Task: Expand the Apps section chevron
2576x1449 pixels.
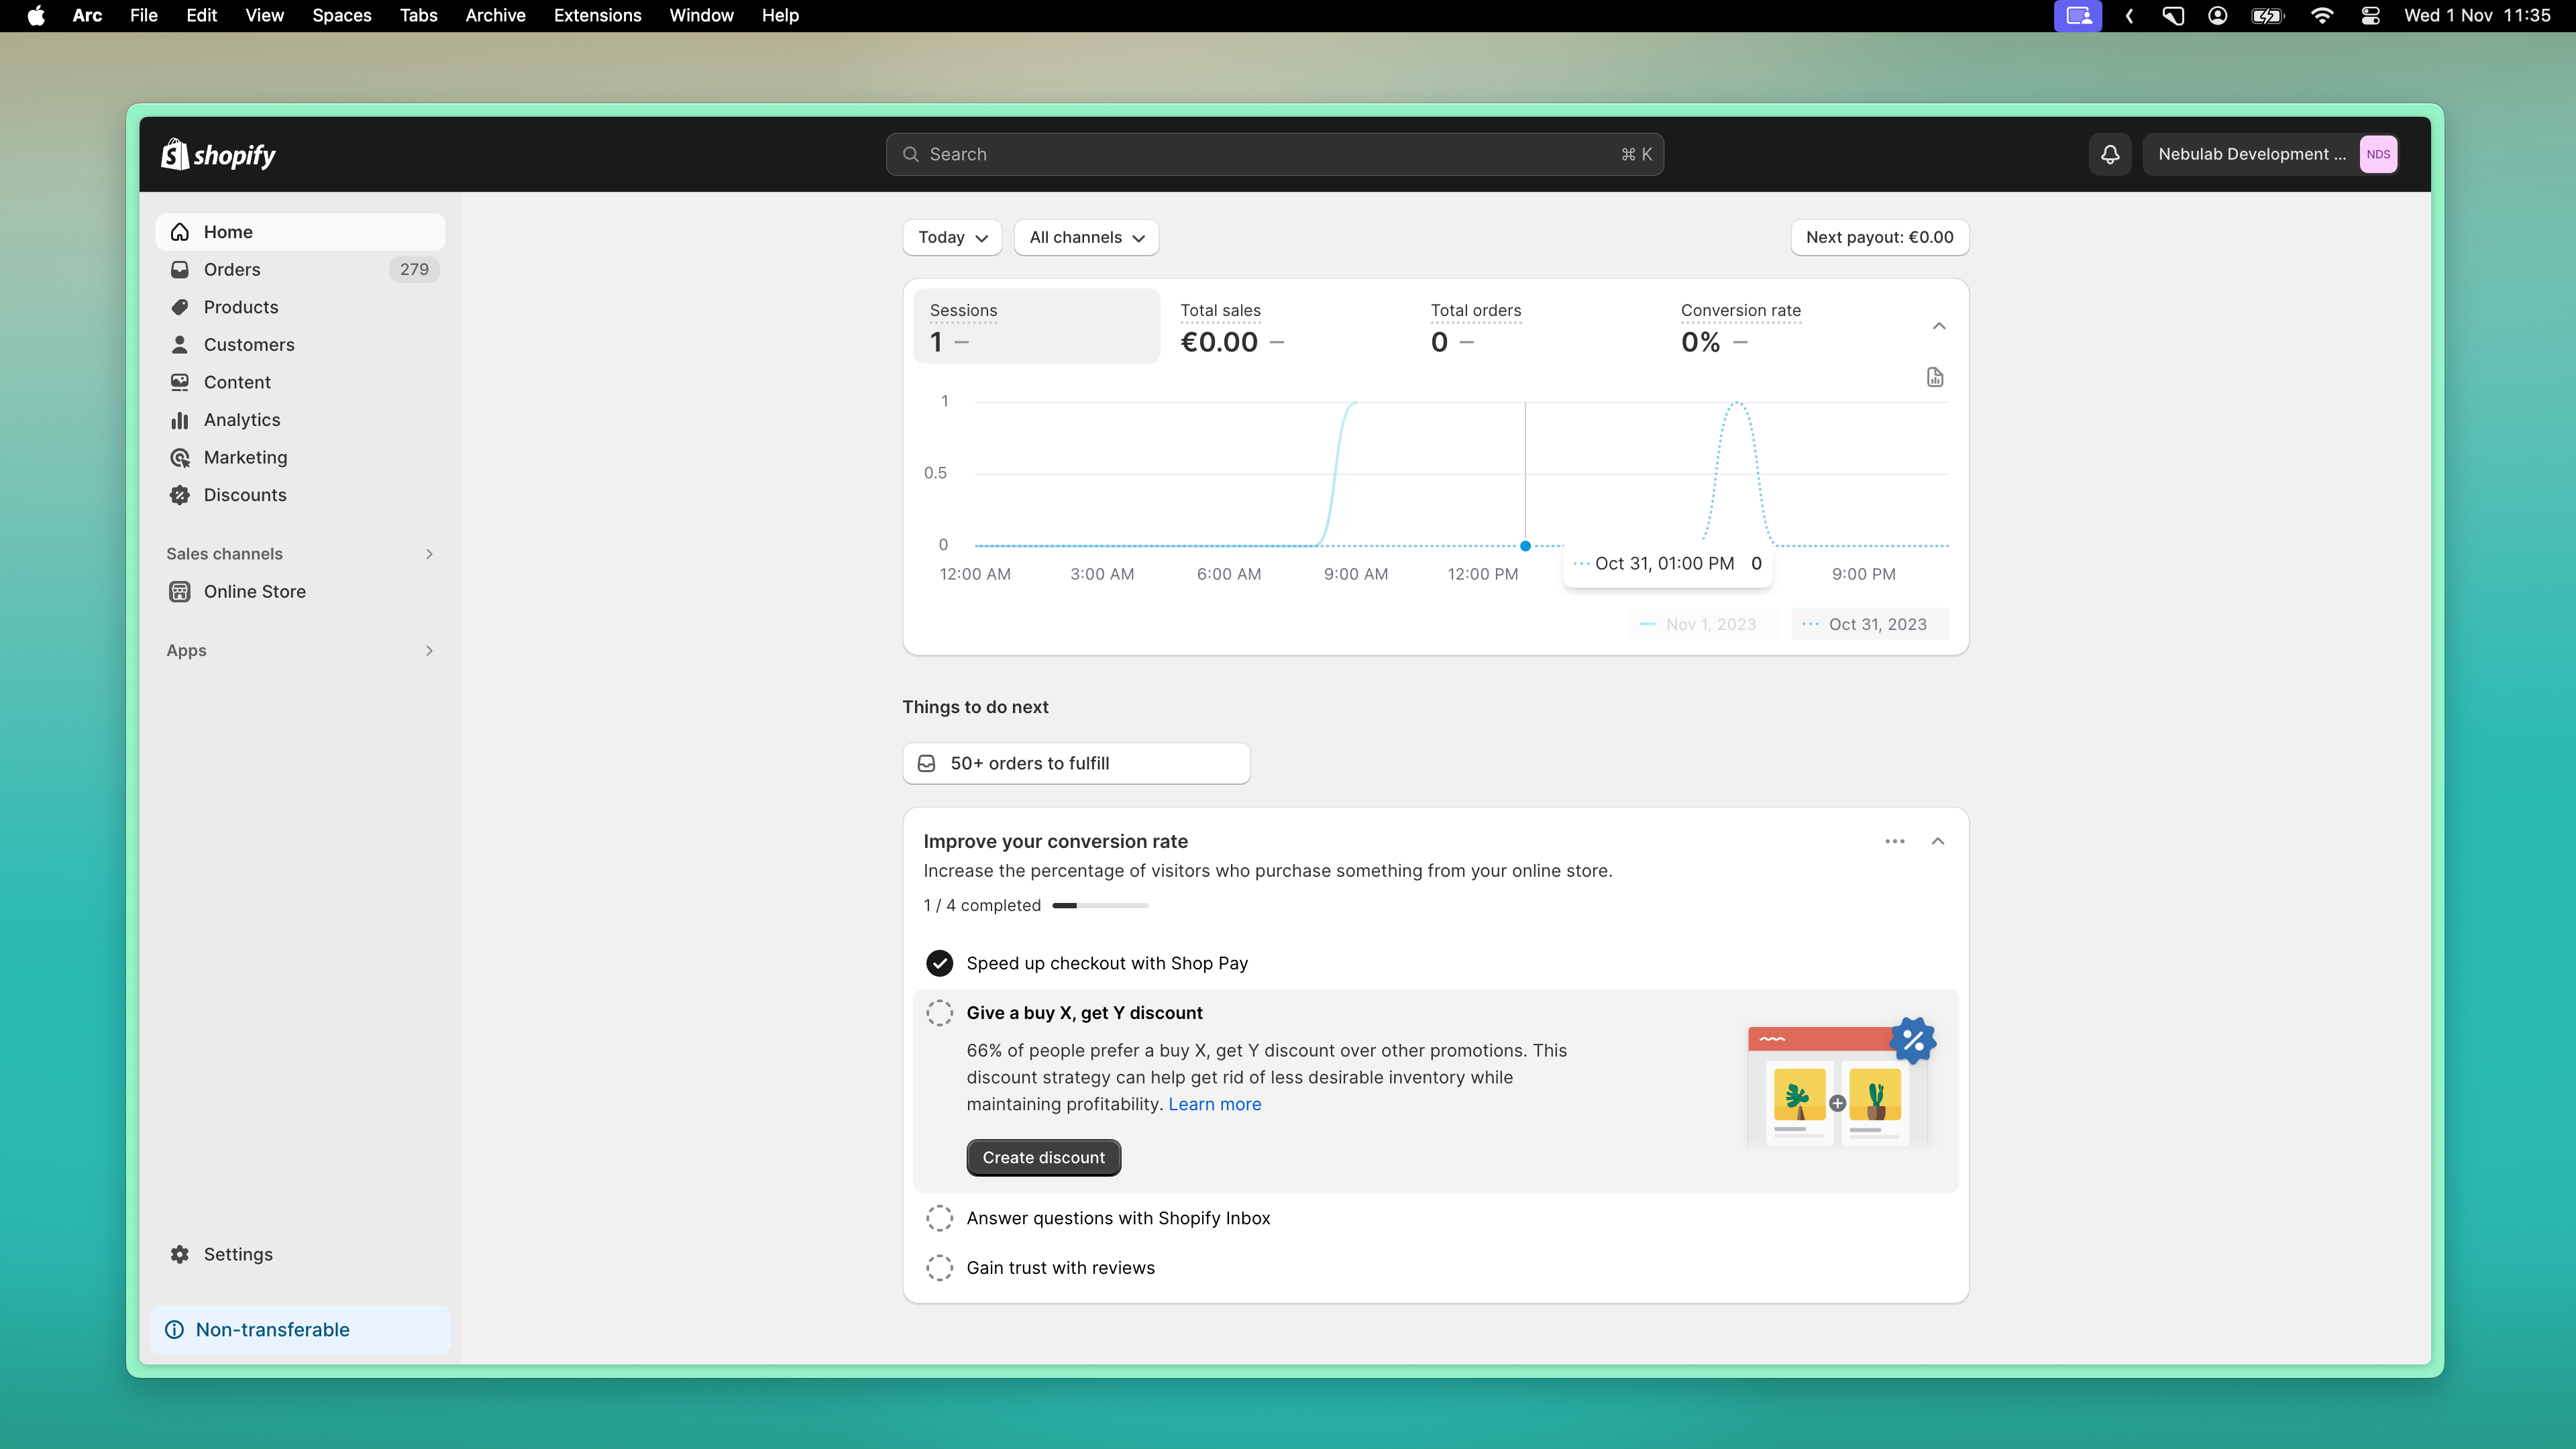Action: point(429,651)
